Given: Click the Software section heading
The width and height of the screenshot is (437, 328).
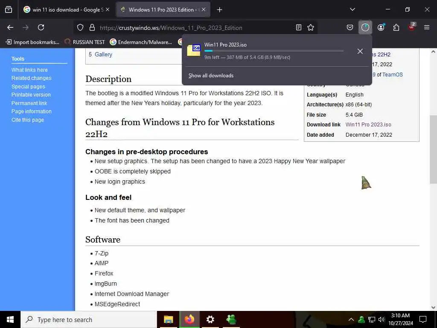Looking at the screenshot, I should 103,240.
